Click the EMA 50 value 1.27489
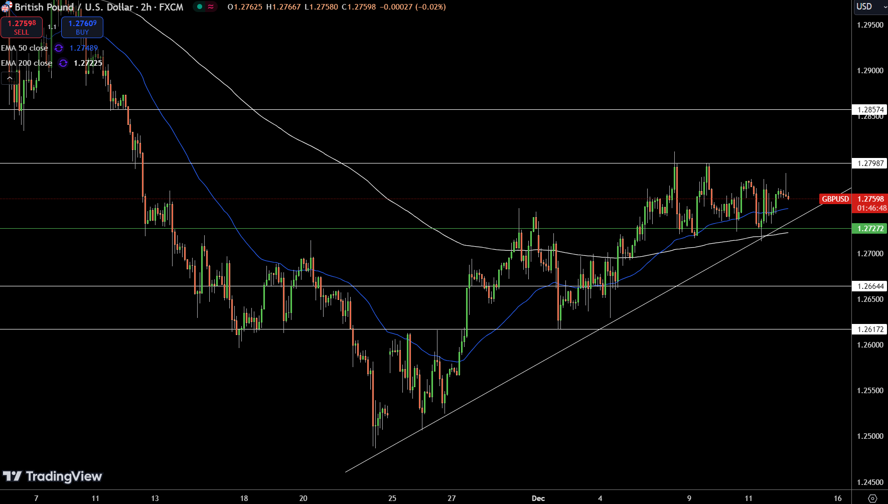This screenshot has height=504, width=888. pyautogui.click(x=84, y=48)
